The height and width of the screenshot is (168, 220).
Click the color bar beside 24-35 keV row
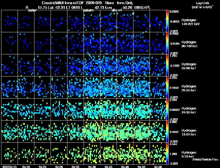tap(167, 109)
